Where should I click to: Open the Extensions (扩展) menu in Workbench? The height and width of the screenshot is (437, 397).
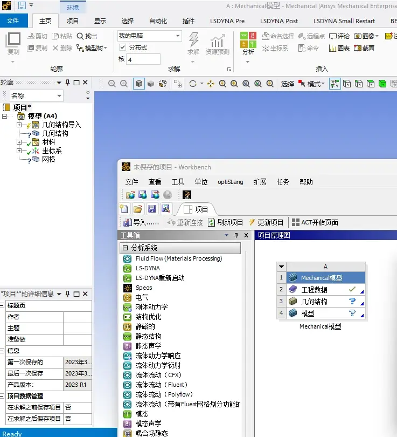point(260,182)
